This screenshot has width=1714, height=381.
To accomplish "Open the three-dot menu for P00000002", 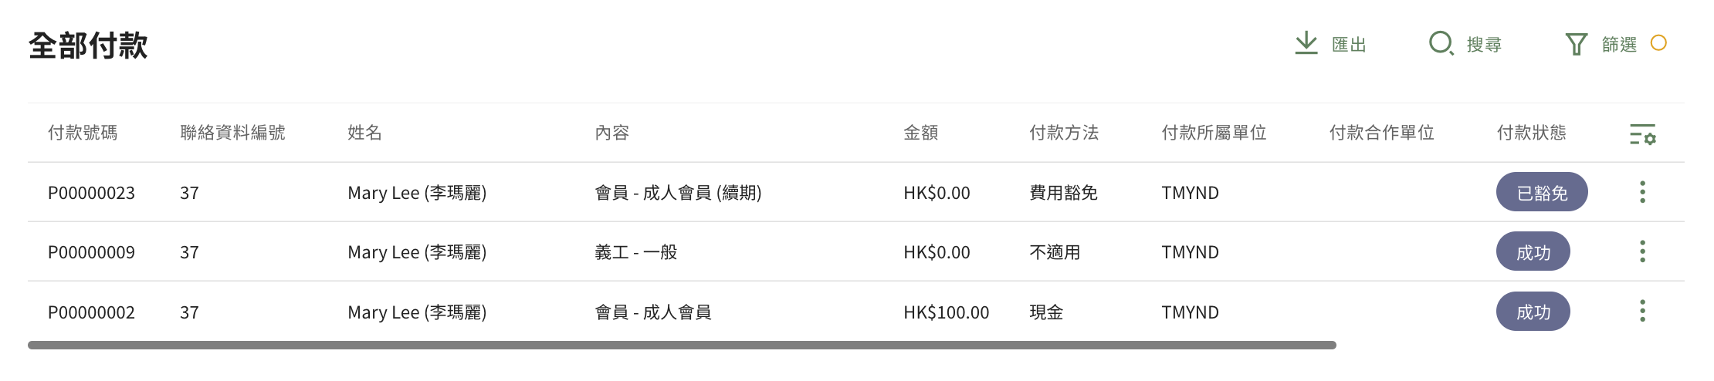I will pyautogui.click(x=1642, y=312).
